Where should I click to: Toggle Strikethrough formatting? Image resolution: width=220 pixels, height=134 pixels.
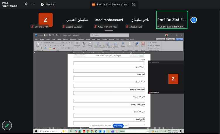coord(55,45)
